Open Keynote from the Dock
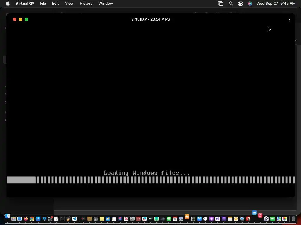 pos(199,219)
